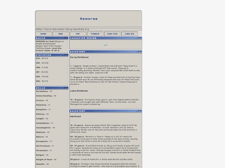Click the Adulthood heading
225x168 pixels.
pyautogui.click(x=75, y=117)
